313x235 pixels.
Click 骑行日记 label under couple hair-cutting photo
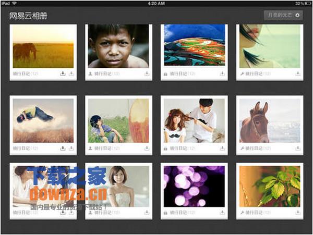tap(178, 149)
